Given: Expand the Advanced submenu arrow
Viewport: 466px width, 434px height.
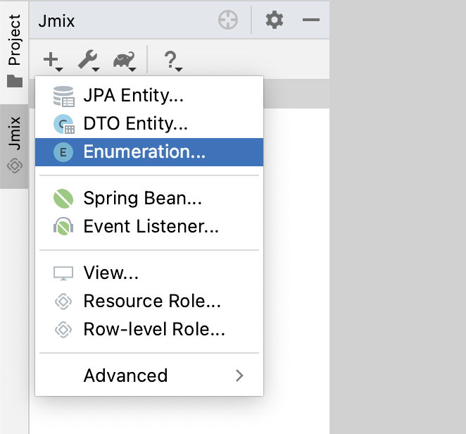Looking at the screenshot, I should pyautogui.click(x=239, y=376).
